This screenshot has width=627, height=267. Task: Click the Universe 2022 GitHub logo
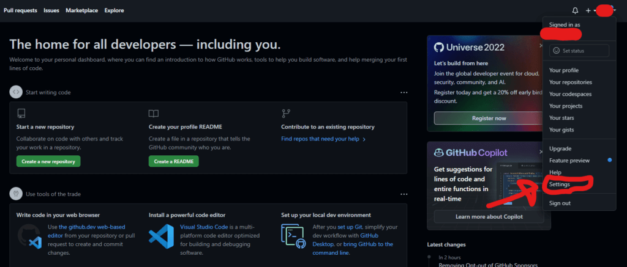pyautogui.click(x=440, y=48)
